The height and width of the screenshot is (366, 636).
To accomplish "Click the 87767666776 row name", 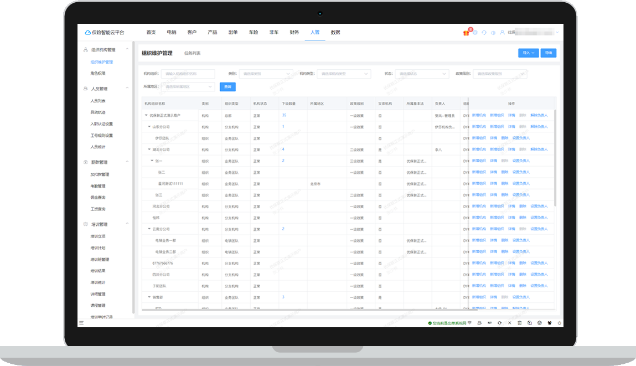I will click(x=163, y=264).
